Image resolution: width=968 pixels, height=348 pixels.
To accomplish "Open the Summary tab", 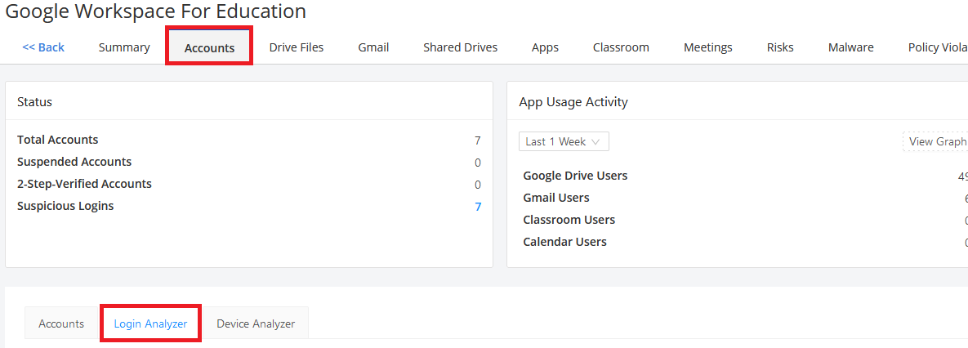I will coord(124,47).
